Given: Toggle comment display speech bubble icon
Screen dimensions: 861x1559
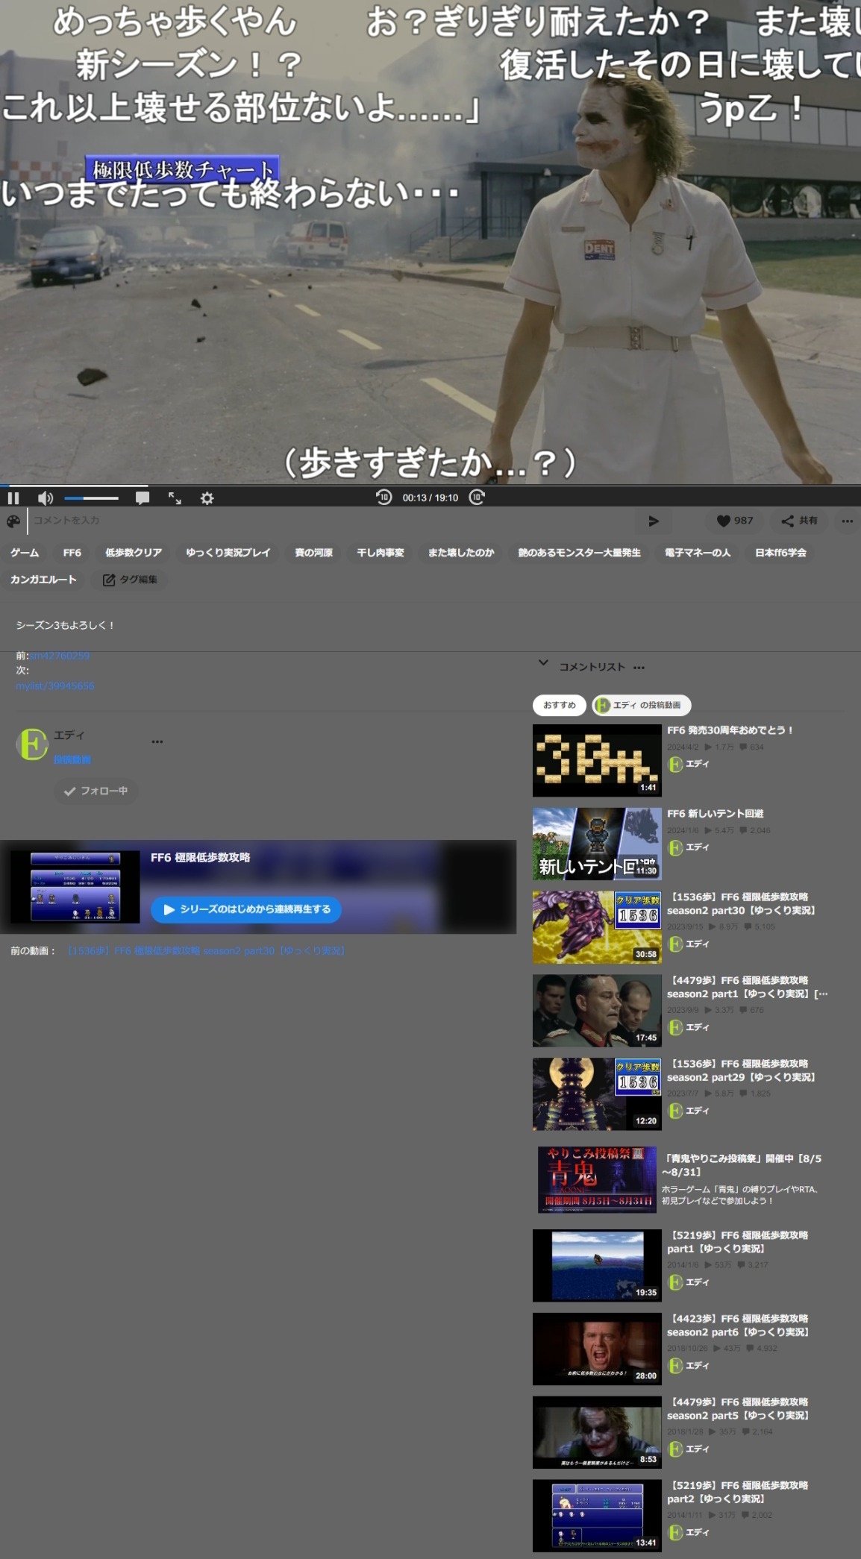Looking at the screenshot, I should coord(143,498).
